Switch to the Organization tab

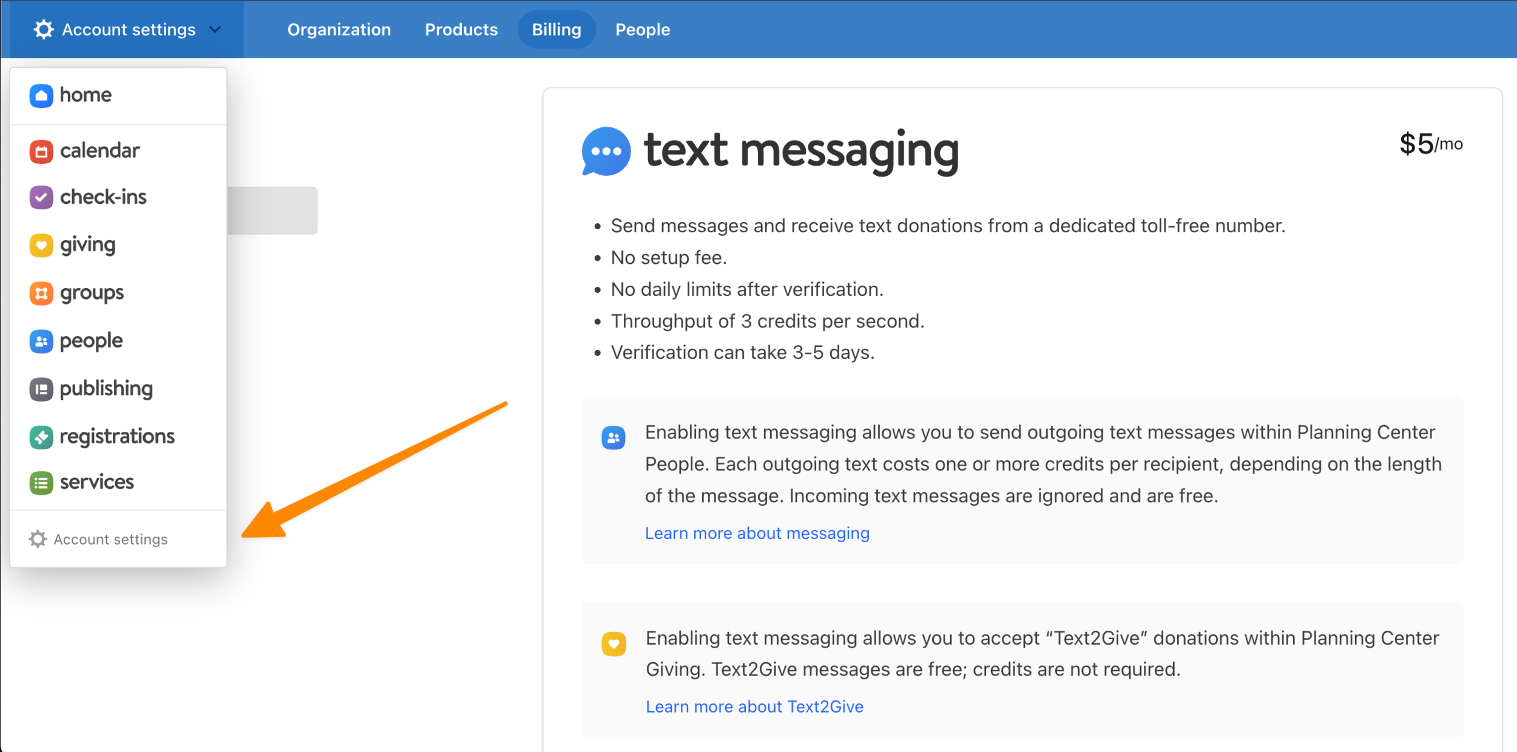339,29
